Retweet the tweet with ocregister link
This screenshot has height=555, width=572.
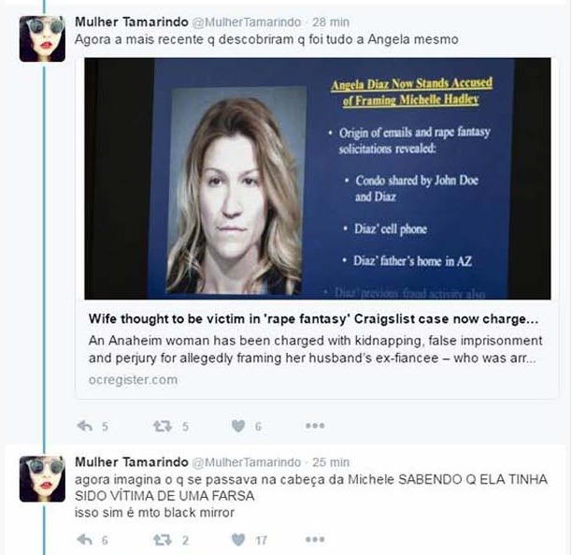(163, 426)
